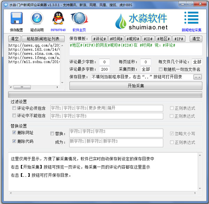This screenshot has width=209, height=204.
Task: Focus the 采集页数 field
Action: (x=146, y=69)
